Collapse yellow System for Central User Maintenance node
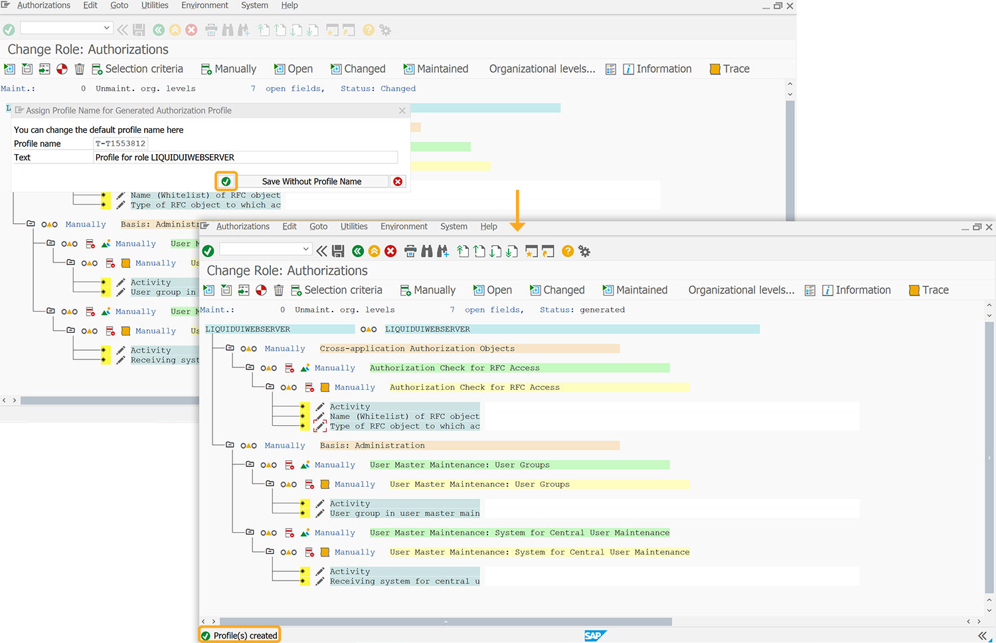This screenshot has height=643, width=996. click(x=270, y=551)
